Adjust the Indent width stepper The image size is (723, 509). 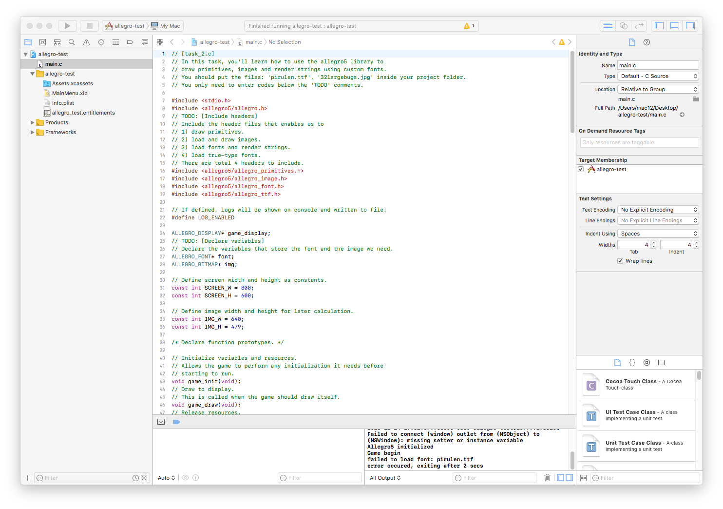coord(696,245)
